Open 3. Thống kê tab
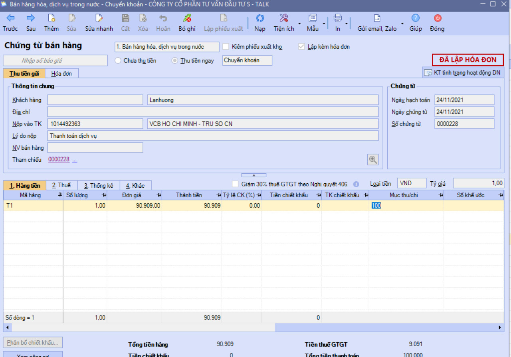The height and width of the screenshot is (357, 511). pyautogui.click(x=99, y=186)
